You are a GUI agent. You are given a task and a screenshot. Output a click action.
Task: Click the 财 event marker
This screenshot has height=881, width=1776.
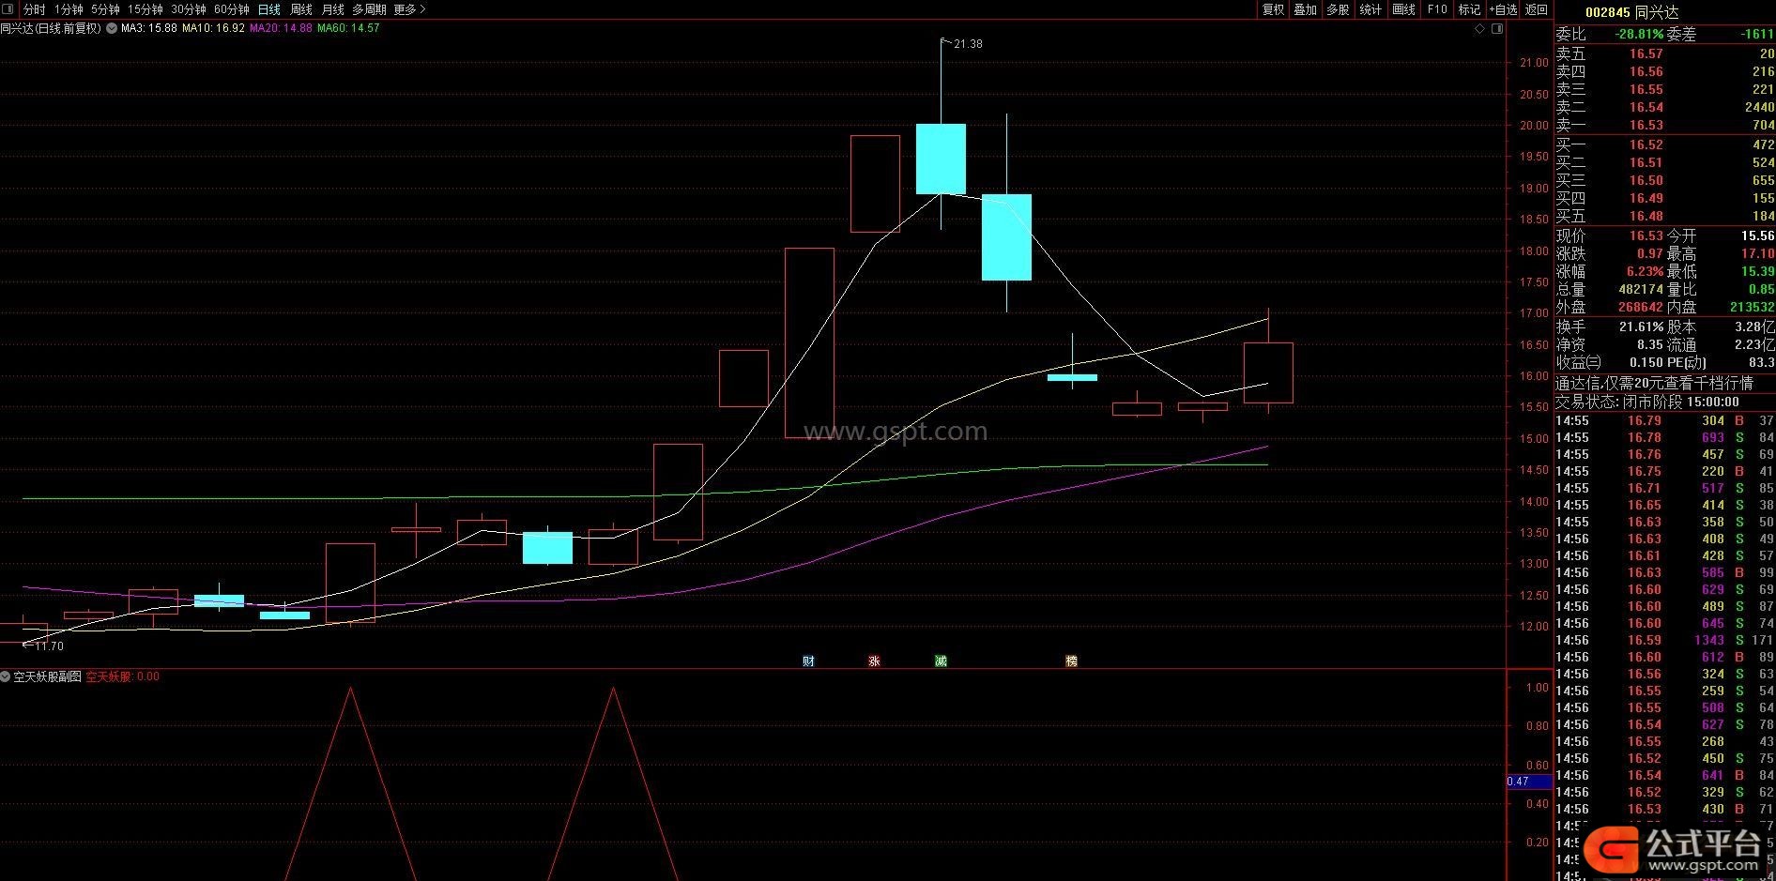[808, 661]
